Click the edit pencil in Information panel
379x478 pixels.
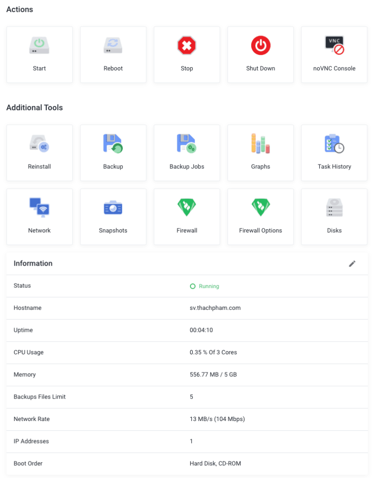(x=352, y=263)
